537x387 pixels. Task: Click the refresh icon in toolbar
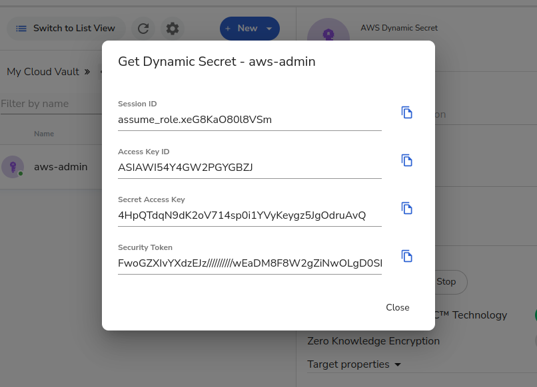pos(143,29)
